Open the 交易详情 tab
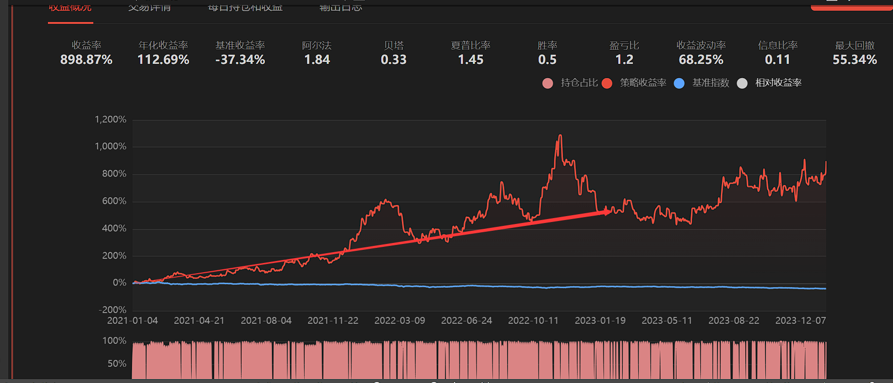 [149, 8]
